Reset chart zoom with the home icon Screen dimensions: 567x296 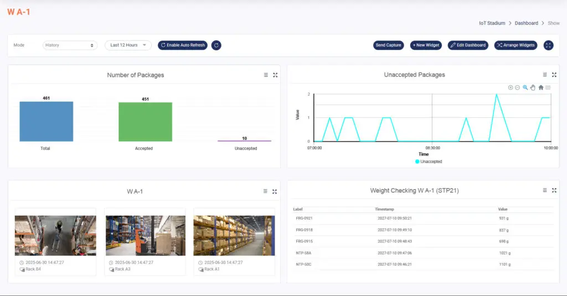click(x=541, y=87)
